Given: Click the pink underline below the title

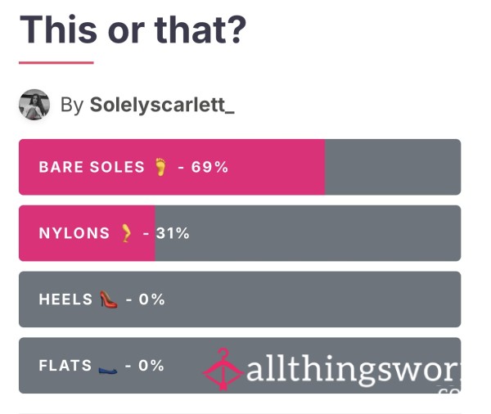Looking at the screenshot, I should click(56, 63).
